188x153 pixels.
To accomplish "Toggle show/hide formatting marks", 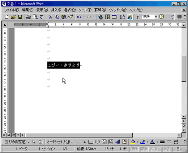I will click(138, 17).
